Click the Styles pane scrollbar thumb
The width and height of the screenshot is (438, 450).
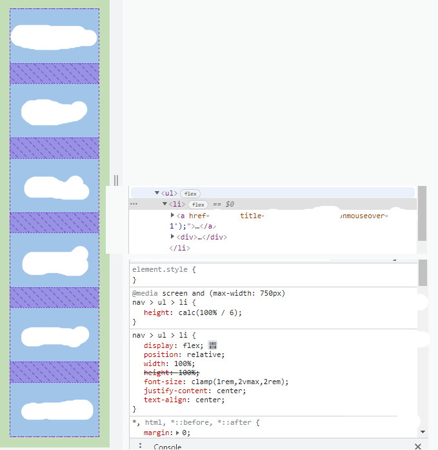coord(423,272)
